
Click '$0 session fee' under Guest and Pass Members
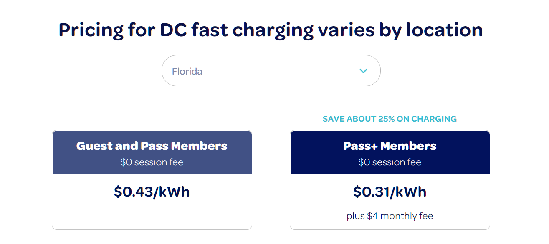pos(152,162)
